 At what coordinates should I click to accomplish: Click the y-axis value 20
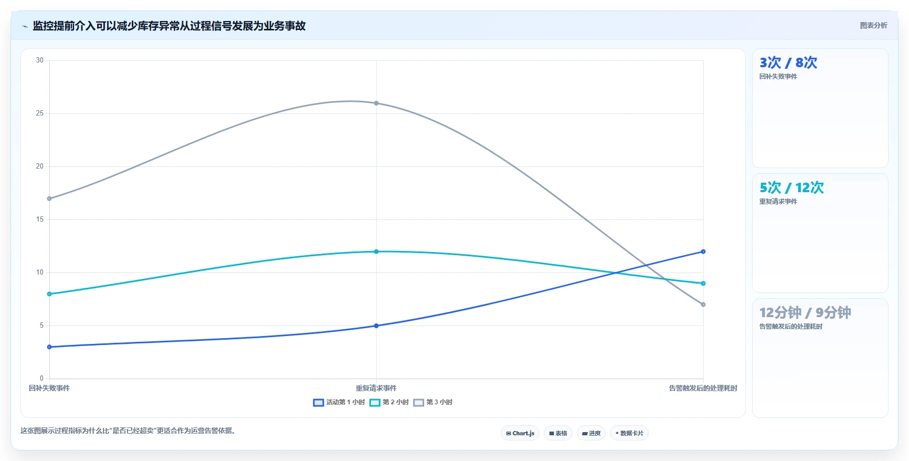click(40, 166)
